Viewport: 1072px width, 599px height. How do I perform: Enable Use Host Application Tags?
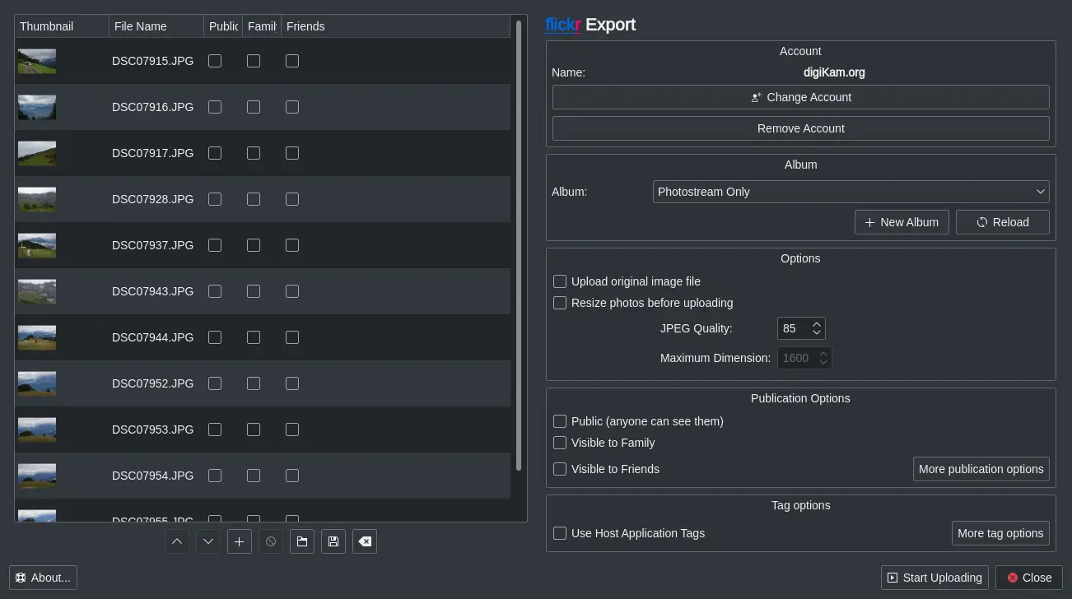coord(560,533)
